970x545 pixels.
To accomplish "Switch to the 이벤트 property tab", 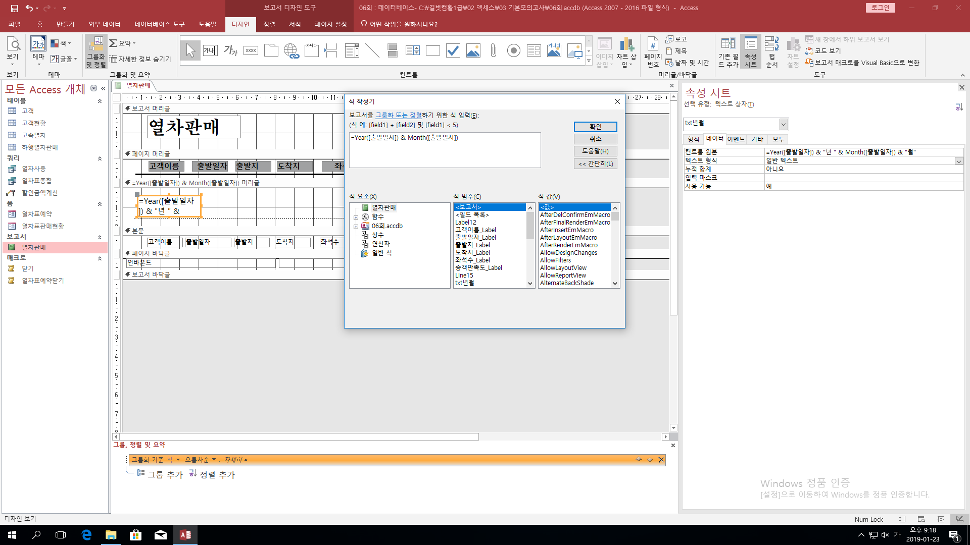I will tap(736, 139).
